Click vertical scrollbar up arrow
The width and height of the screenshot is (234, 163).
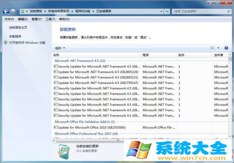(x=230, y=55)
